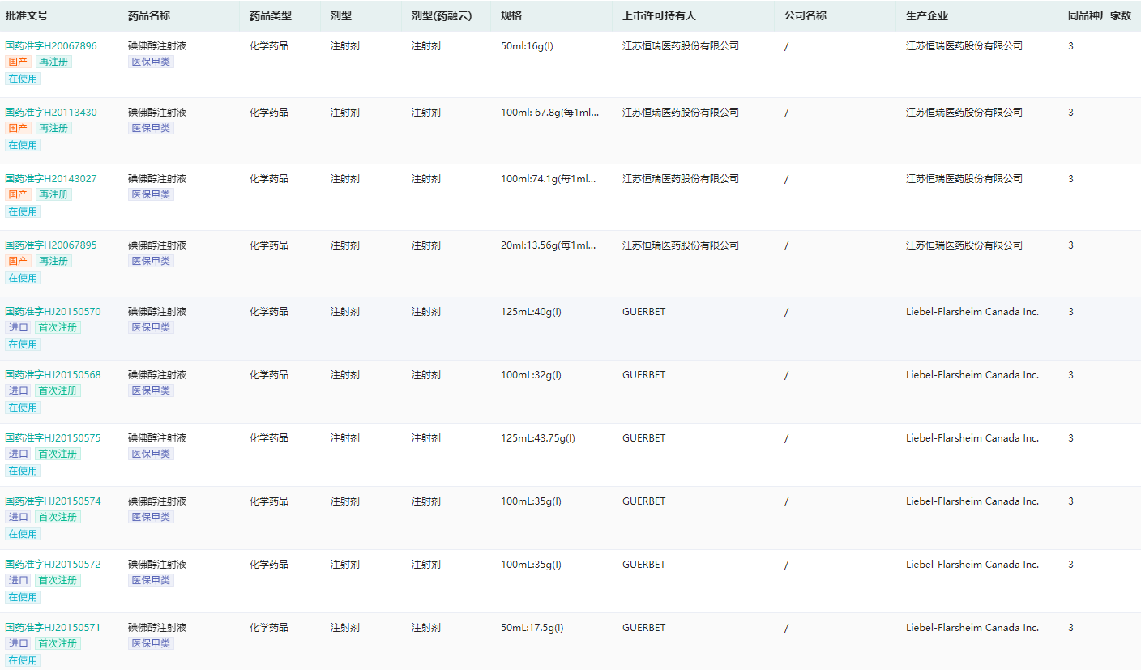The height and width of the screenshot is (670, 1141).
Task: Select the drug name 碘佛醇注射液 in the H20113430 row
Action: [x=157, y=113]
